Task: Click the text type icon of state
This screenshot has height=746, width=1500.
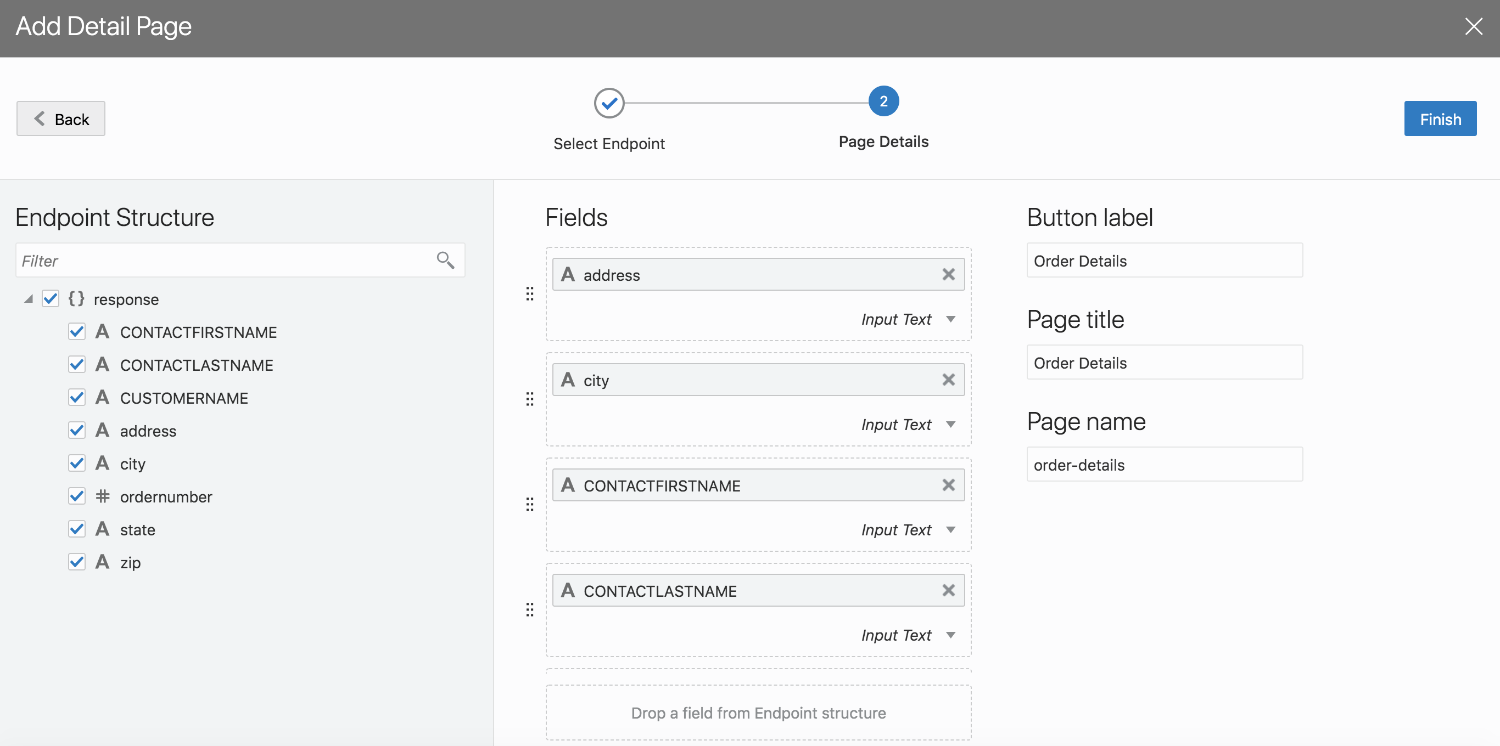Action: 103,529
